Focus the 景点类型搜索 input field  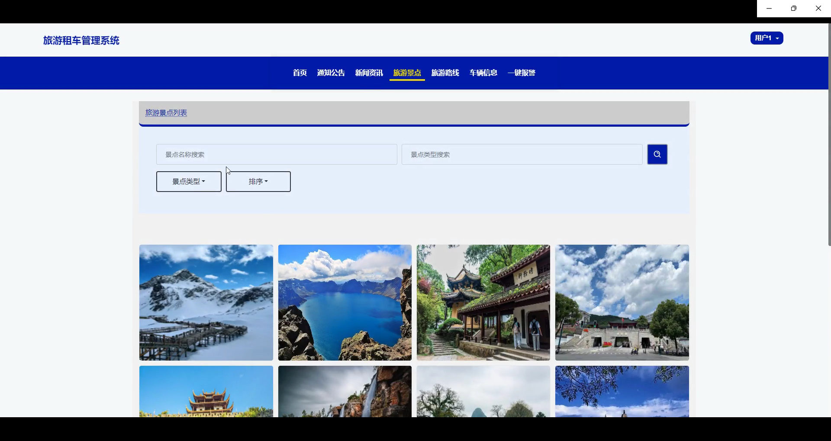(522, 154)
